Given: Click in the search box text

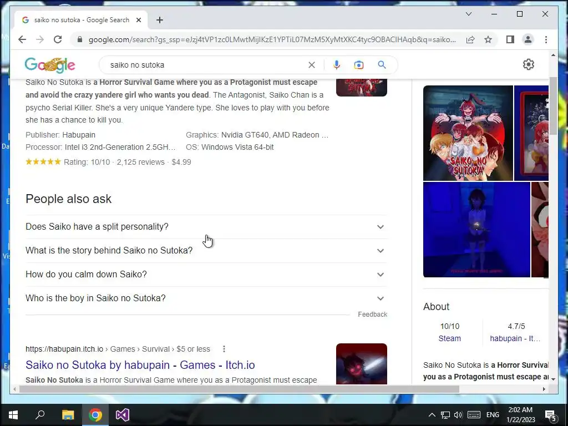Looking at the screenshot, I should point(138,65).
